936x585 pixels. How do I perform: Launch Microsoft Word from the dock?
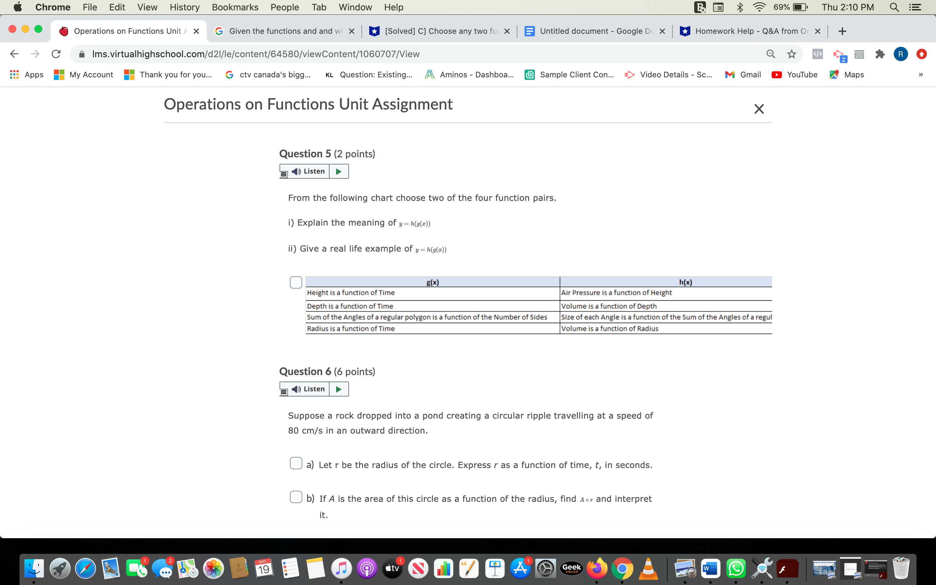[x=711, y=568]
